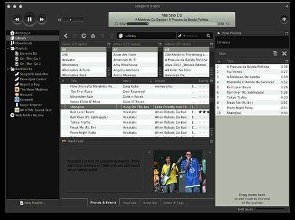Select Library in the sidebar

tap(32, 38)
